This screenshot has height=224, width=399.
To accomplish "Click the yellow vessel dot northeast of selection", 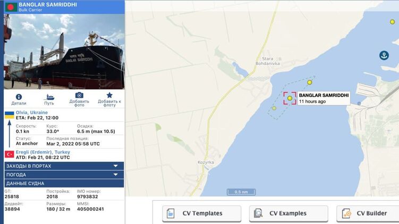I will point(309,82).
